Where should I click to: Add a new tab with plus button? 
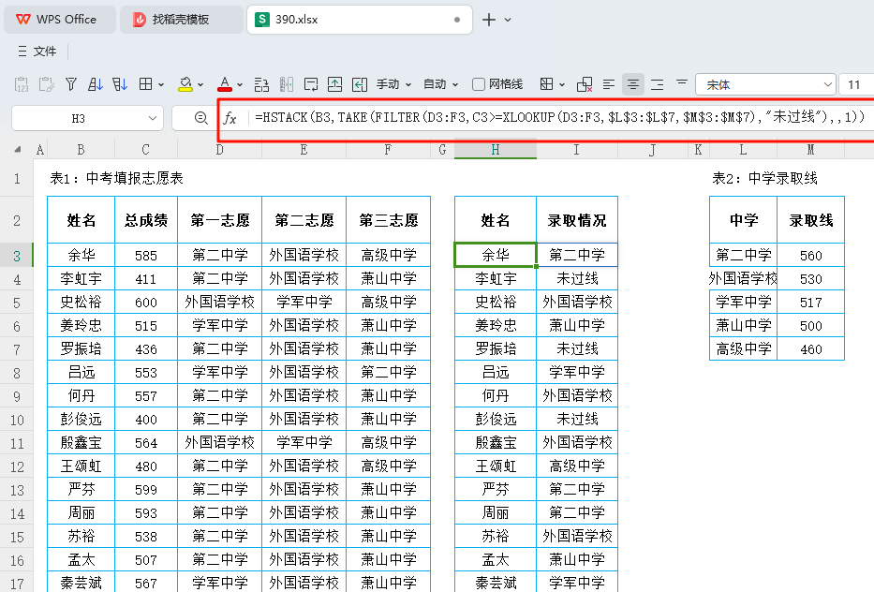click(x=489, y=20)
